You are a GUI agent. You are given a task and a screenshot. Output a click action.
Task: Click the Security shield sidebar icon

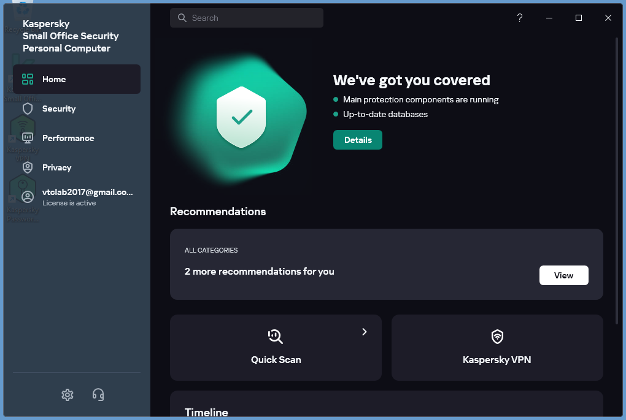[x=28, y=109]
